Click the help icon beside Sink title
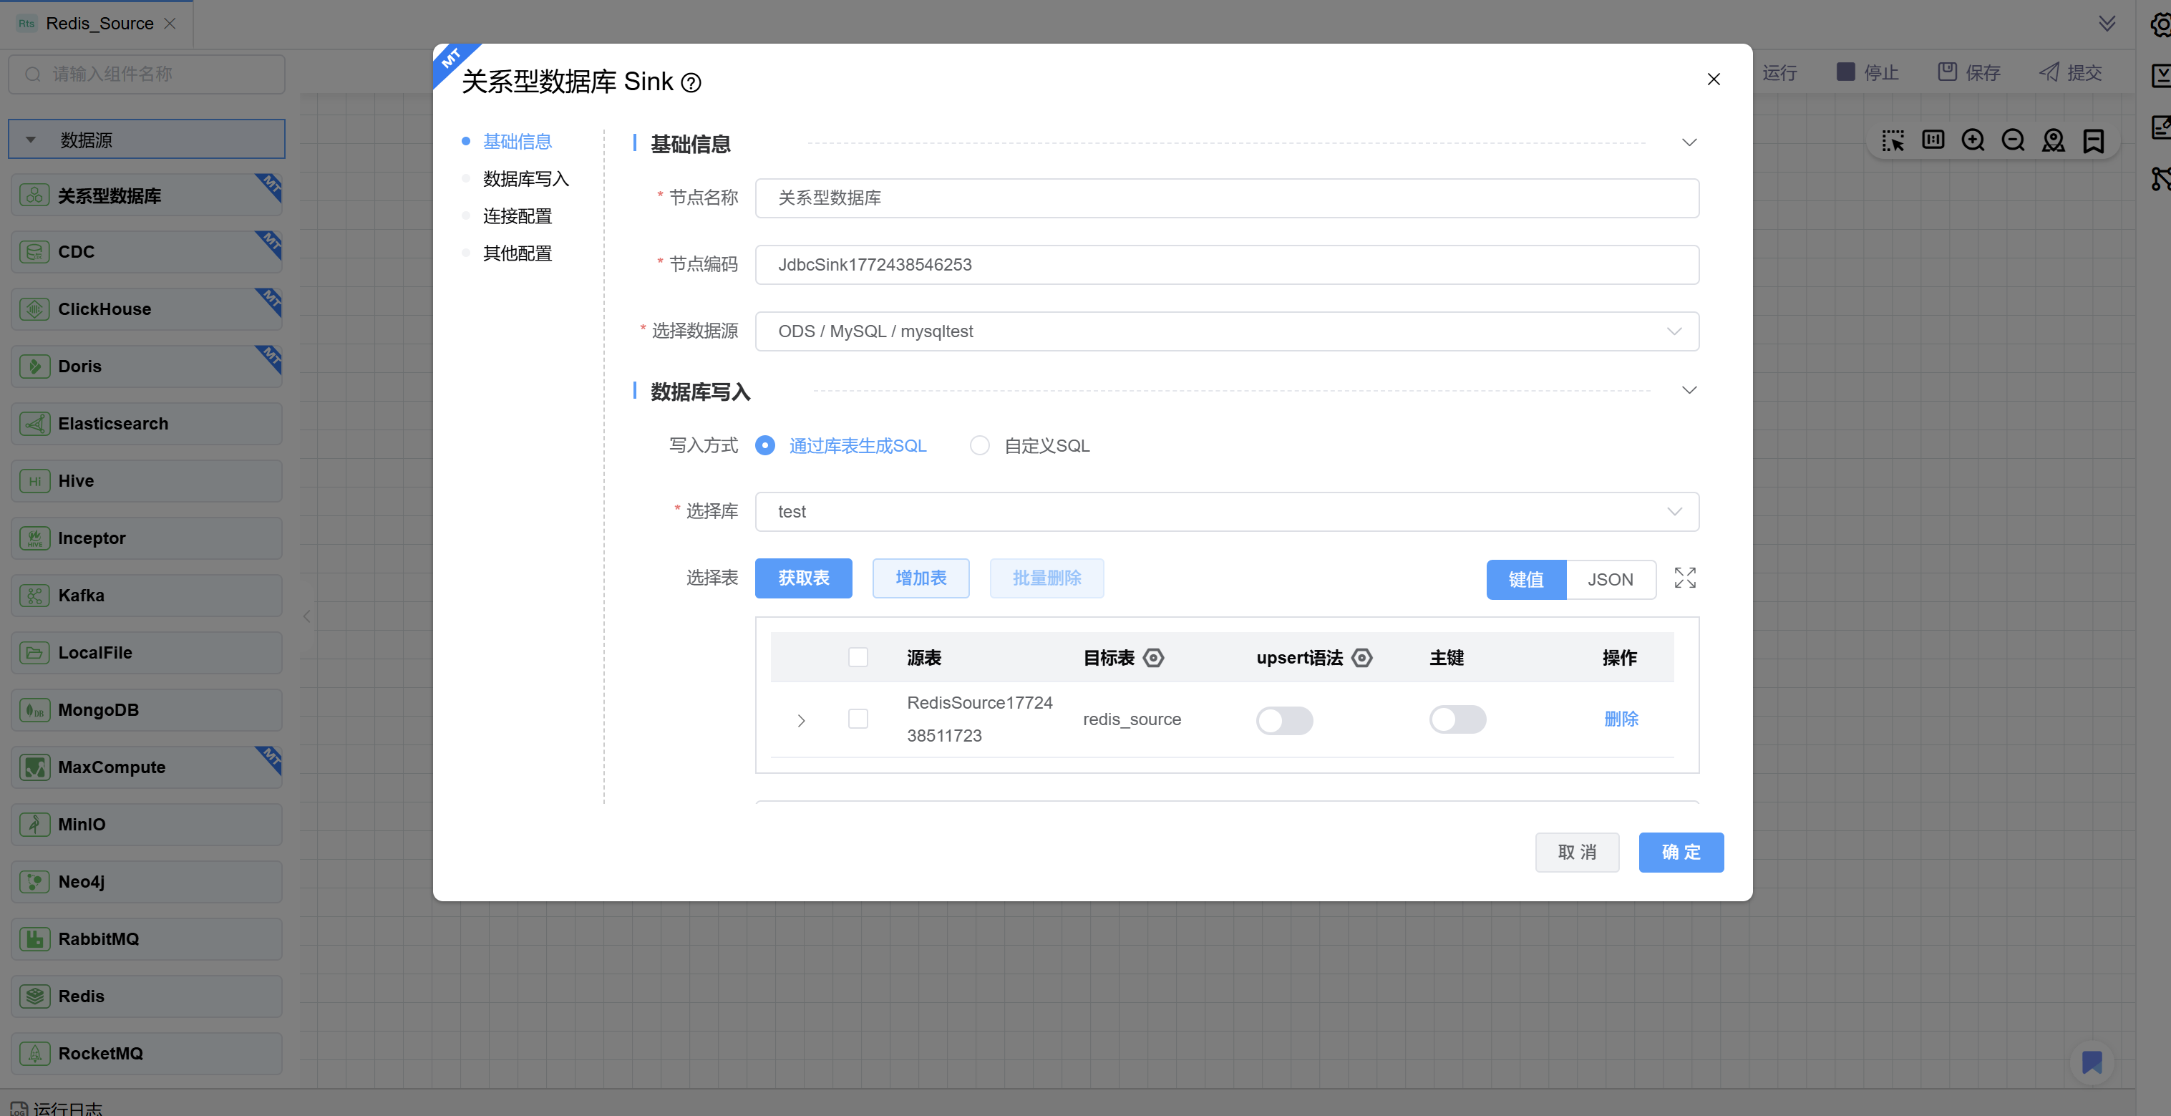This screenshot has height=1116, width=2171. click(x=691, y=82)
